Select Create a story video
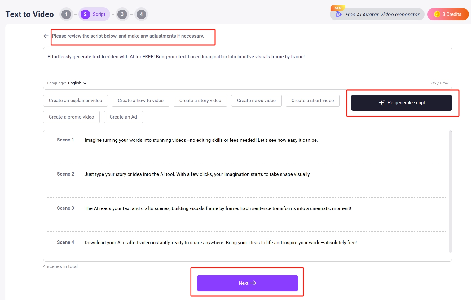This screenshot has height=300, width=471. (x=200, y=101)
